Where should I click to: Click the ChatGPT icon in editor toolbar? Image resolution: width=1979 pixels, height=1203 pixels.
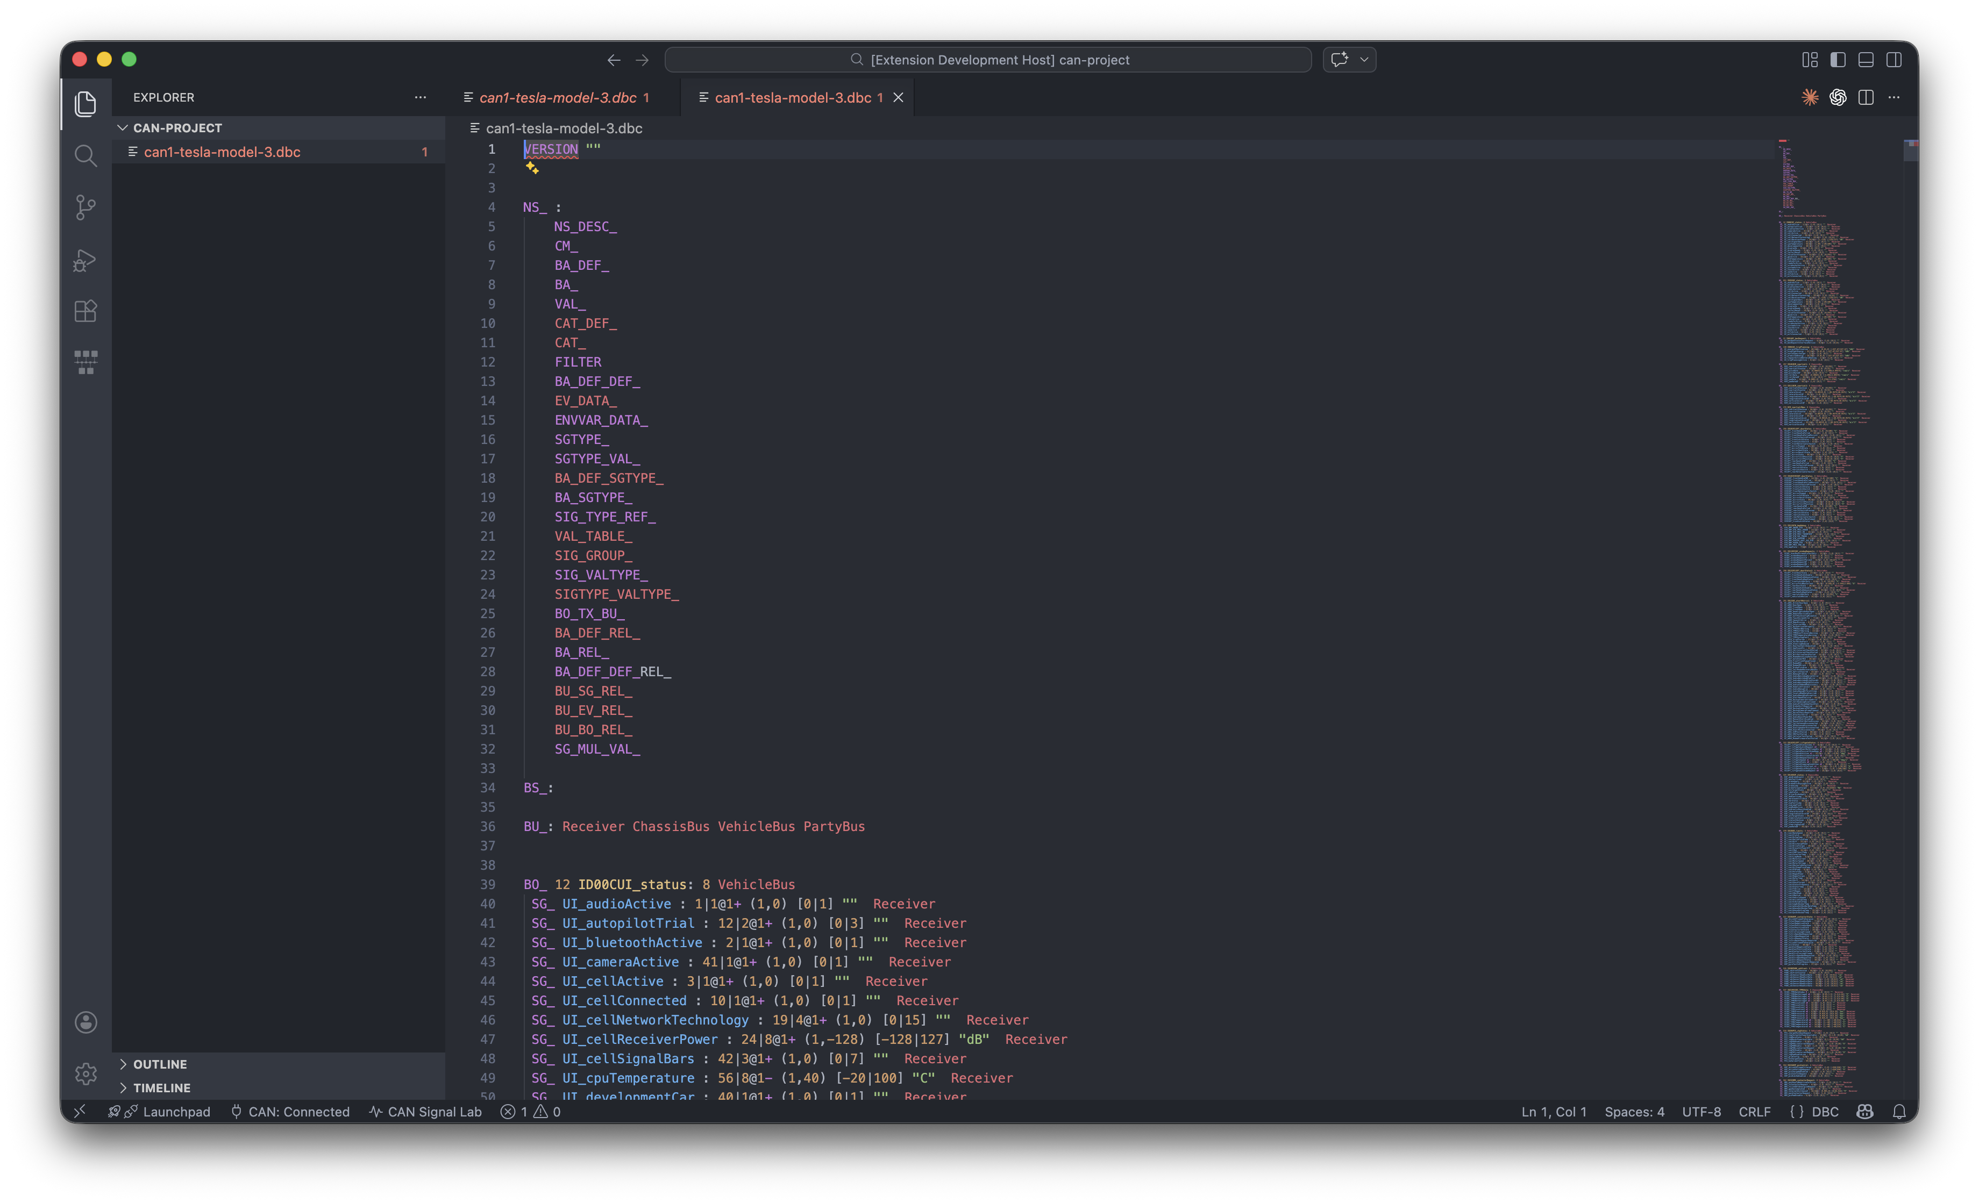1838,97
